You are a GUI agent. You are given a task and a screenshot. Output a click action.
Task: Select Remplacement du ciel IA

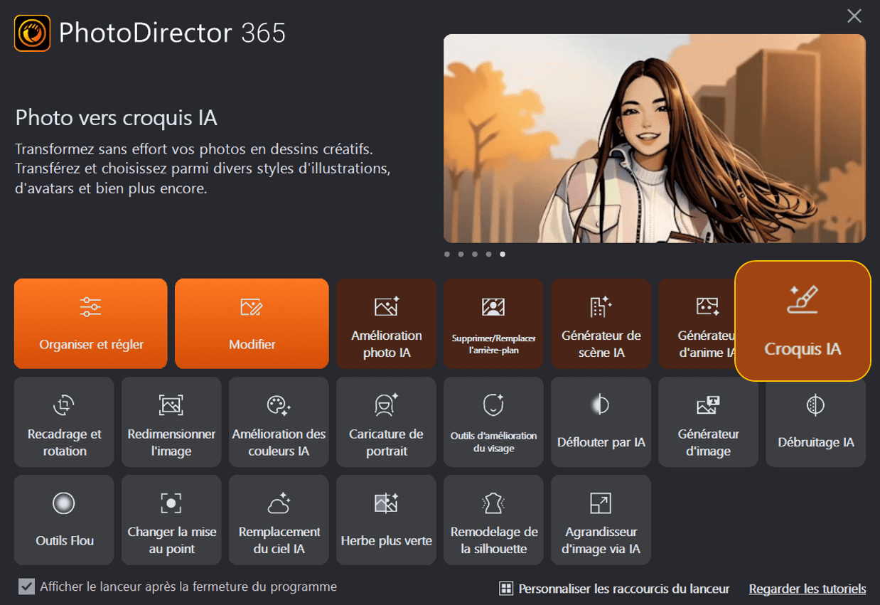click(279, 520)
